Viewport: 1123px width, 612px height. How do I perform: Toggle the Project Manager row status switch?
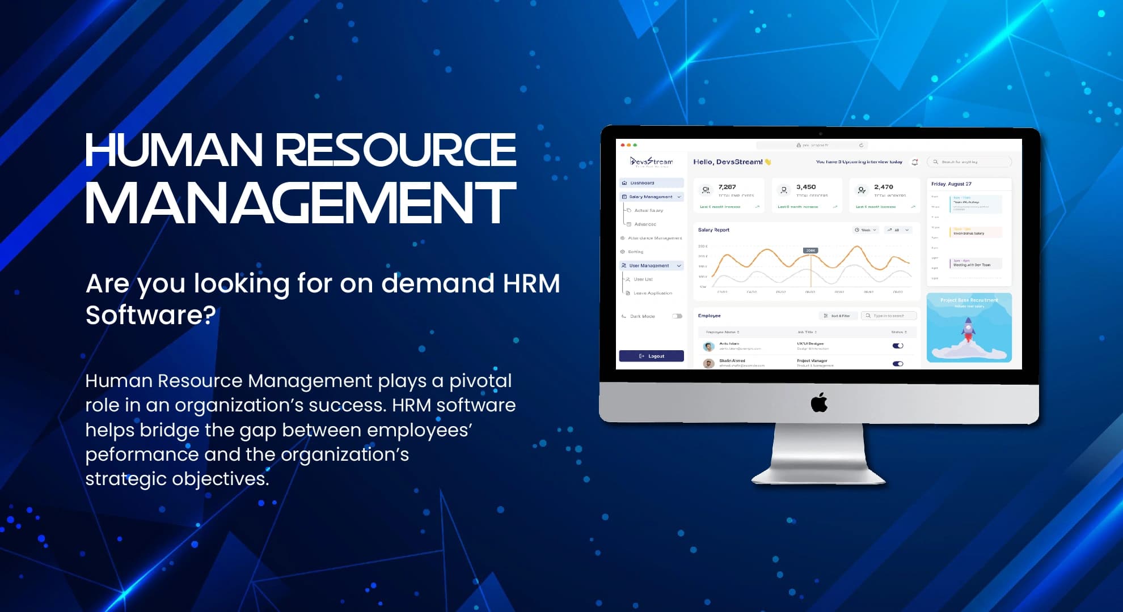pos(897,364)
